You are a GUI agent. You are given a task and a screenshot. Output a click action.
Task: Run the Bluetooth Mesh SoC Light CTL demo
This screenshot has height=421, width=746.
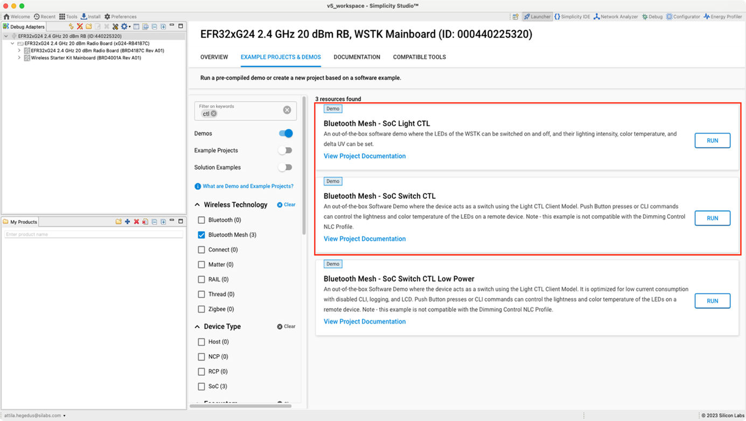(x=712, y=140)
